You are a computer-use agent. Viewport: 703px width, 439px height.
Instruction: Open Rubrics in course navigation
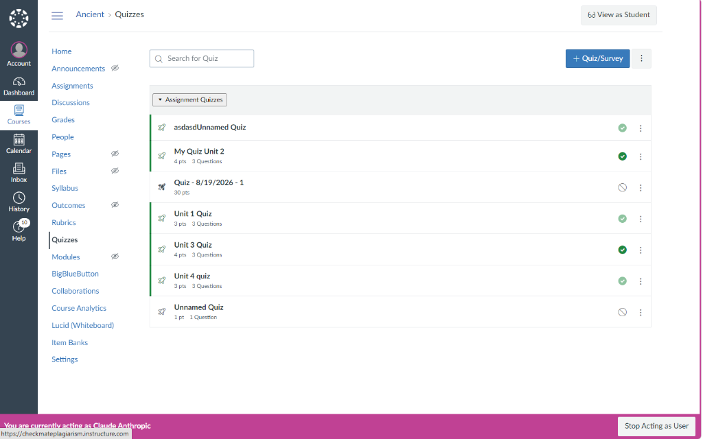coord(64,223)
